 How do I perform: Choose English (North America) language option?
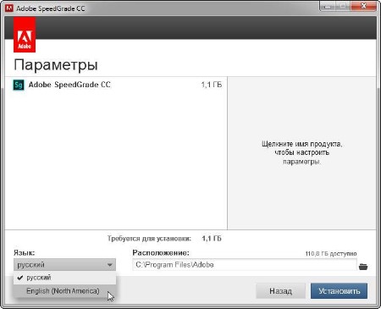coord(64,291)
